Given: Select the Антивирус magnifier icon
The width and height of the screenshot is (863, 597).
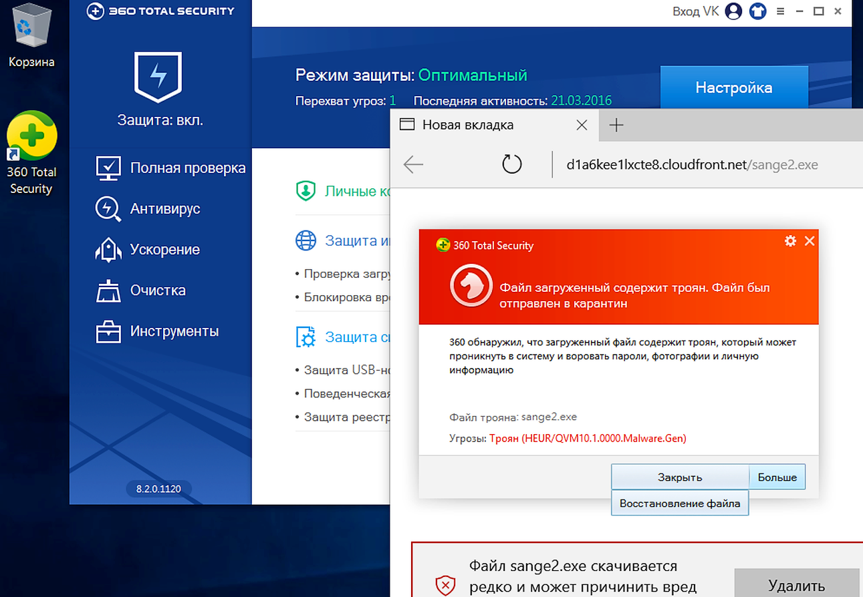Looking at the screenshot, I should pos(108,209).
